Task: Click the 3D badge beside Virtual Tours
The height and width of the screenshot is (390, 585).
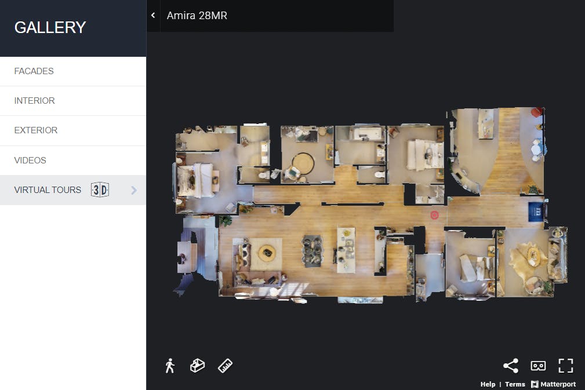Action: [x=100, y=190]
